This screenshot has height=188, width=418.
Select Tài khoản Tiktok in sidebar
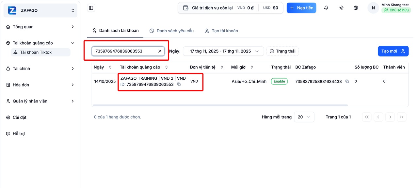coord(40,52)
